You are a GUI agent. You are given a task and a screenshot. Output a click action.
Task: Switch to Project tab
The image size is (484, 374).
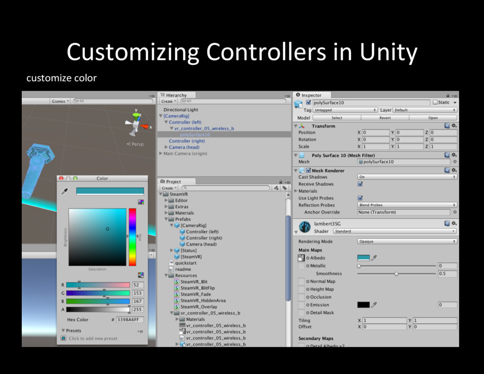[176, 182]
